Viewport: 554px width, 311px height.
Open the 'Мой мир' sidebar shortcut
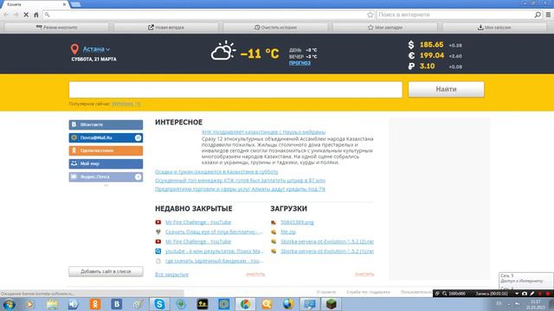[x=106, y=163]
